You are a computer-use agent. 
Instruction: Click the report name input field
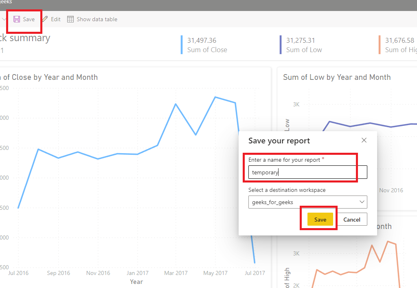(308, 172)
